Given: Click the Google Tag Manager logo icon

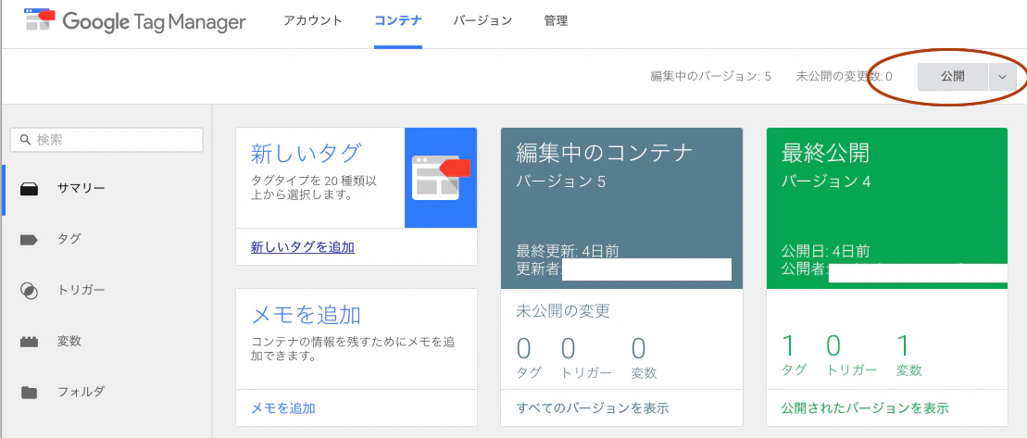Looking at the screenshot, I should pyautogui.click(x=40, y=19).
